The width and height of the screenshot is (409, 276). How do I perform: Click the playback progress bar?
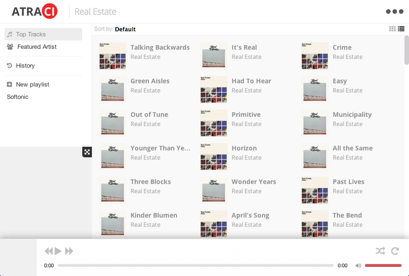point(196,266)
